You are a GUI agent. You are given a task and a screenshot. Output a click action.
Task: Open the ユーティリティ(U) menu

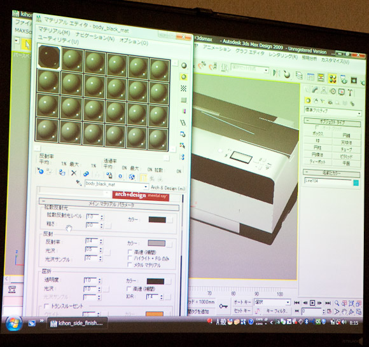coord(58,40)
